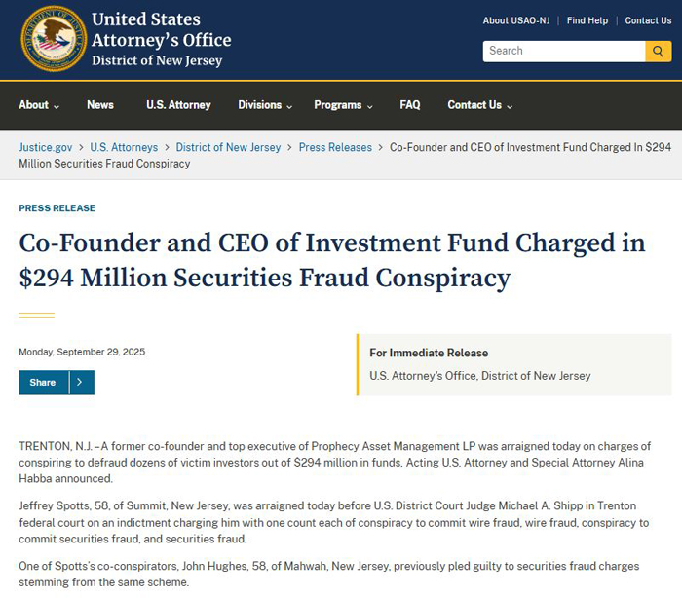Go to District of New Jersey breadcrumb
Image resolution: width=682 pixels, height=598 pixels.
228,147
